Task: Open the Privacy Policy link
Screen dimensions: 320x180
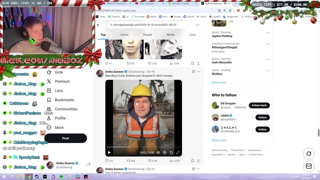Action: point(237,150)
